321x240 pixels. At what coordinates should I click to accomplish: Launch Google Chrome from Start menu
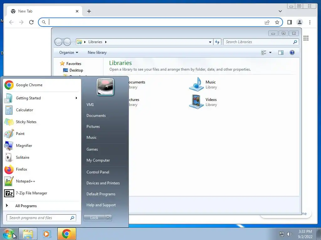tap(42, 85)
